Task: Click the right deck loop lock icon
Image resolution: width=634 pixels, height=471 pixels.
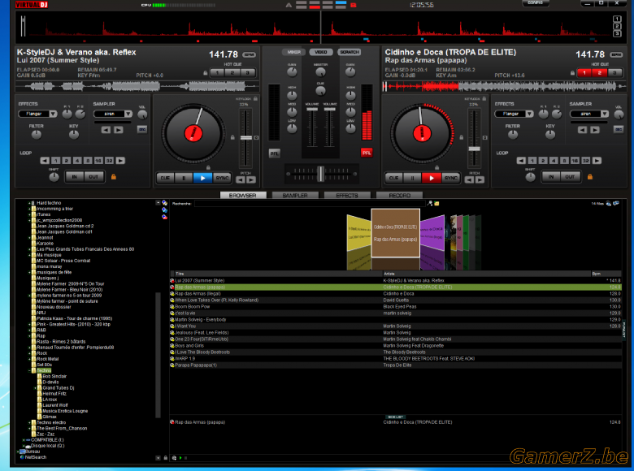Action: [x=590, y=177]
